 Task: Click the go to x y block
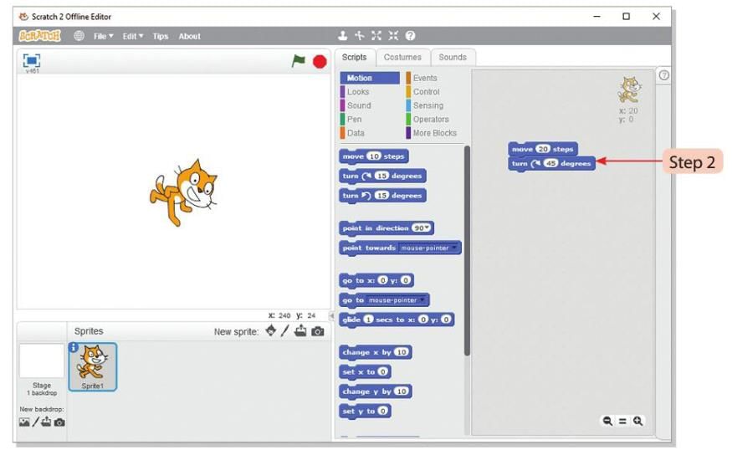pos(376,280)
